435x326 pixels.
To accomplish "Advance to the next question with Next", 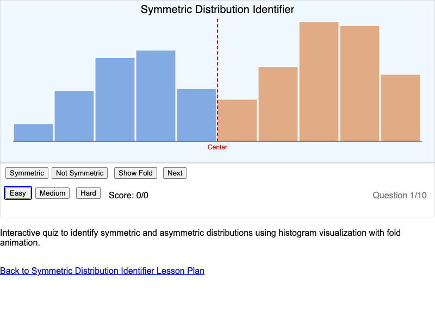I will (175, 173).
